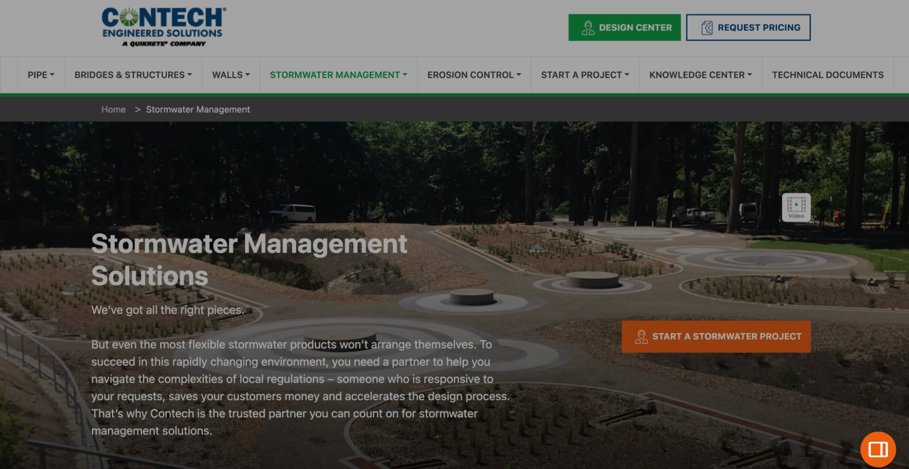Expand the KNOWLEDGE CENTER dropdown
909x469 pixels.
[699, 75]
